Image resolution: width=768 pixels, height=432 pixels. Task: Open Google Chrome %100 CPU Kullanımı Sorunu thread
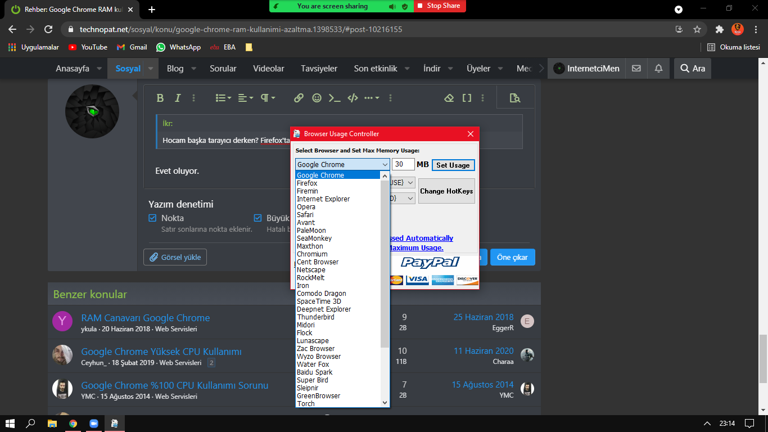pyautogui.click(x=175, y=385)
